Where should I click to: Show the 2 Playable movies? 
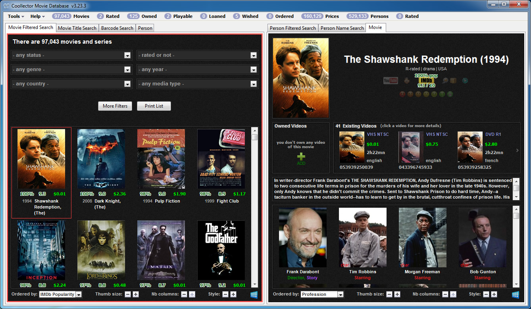click(x=178, y=16)
